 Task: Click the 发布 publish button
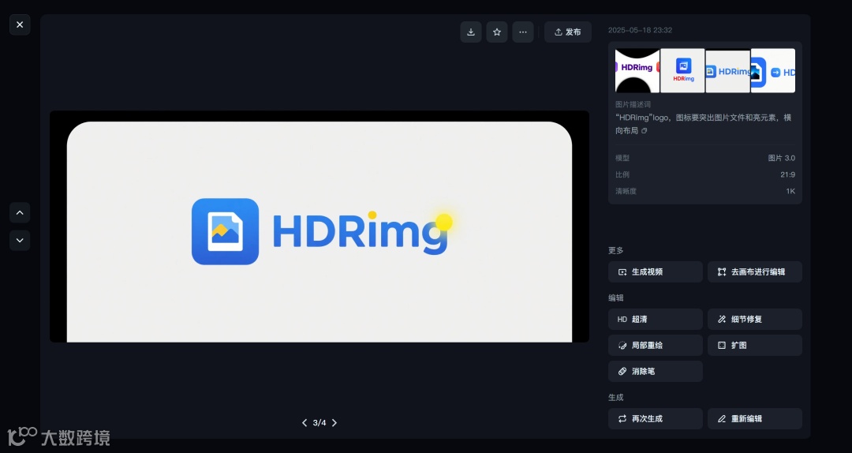568,32
